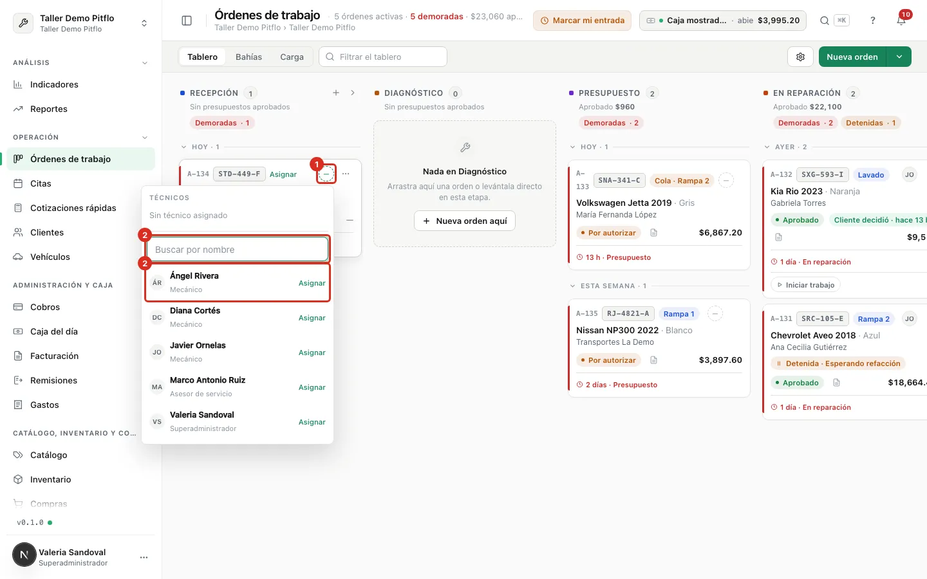Open the help question mark icon
The height and width of the screenshot is (579, 927).
tap(873, 21)
